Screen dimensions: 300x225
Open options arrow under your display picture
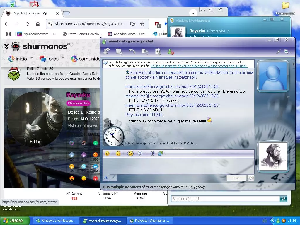(288, 177)
